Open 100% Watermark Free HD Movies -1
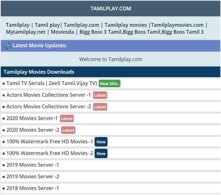221x195 pixels. pyautogui.click(x=50, y=141)
